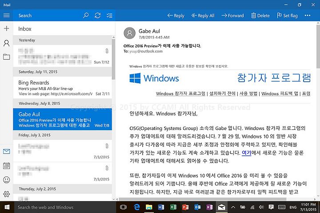This screenshot has width=320, height=213.
Task: Launch Word from the taskbar
Action: [x=161, y=207]
